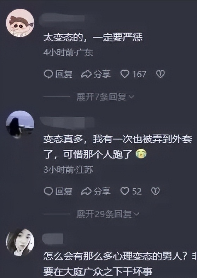Share the 太变态的 comment
Screen dimensions: 197x278
point(96,74)
